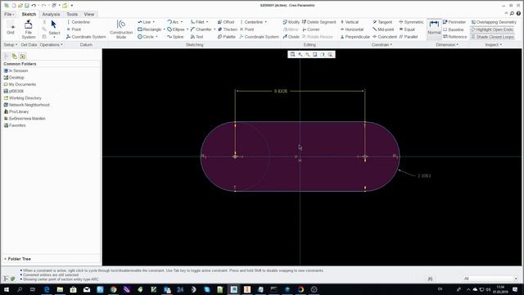Click the Baseline dimension tool
The image size is (524, 295).
click(x=453, y=29)
